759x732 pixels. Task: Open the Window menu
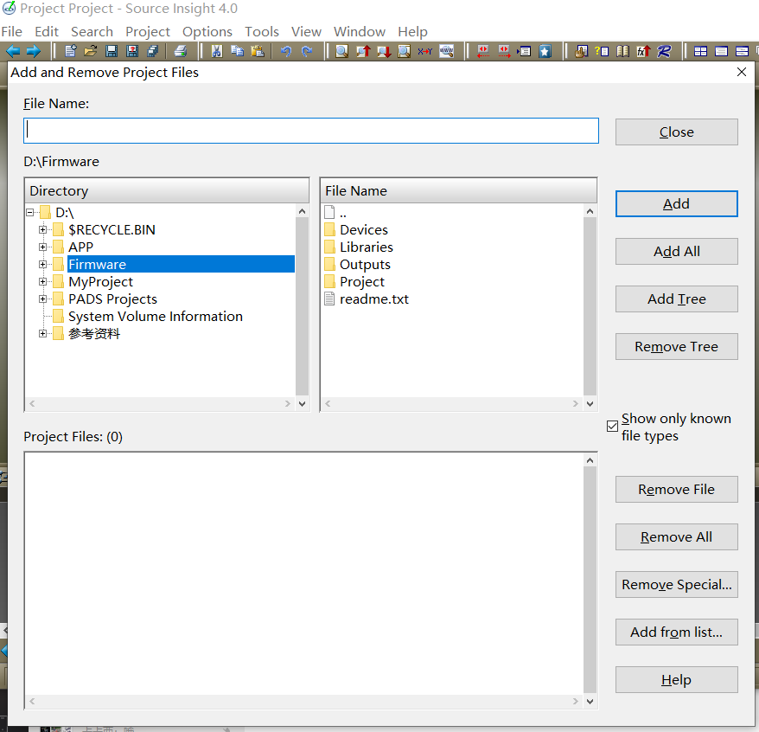(x=360, y=31)
